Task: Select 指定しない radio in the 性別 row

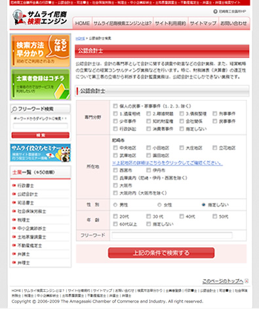Action: (204, 204)
